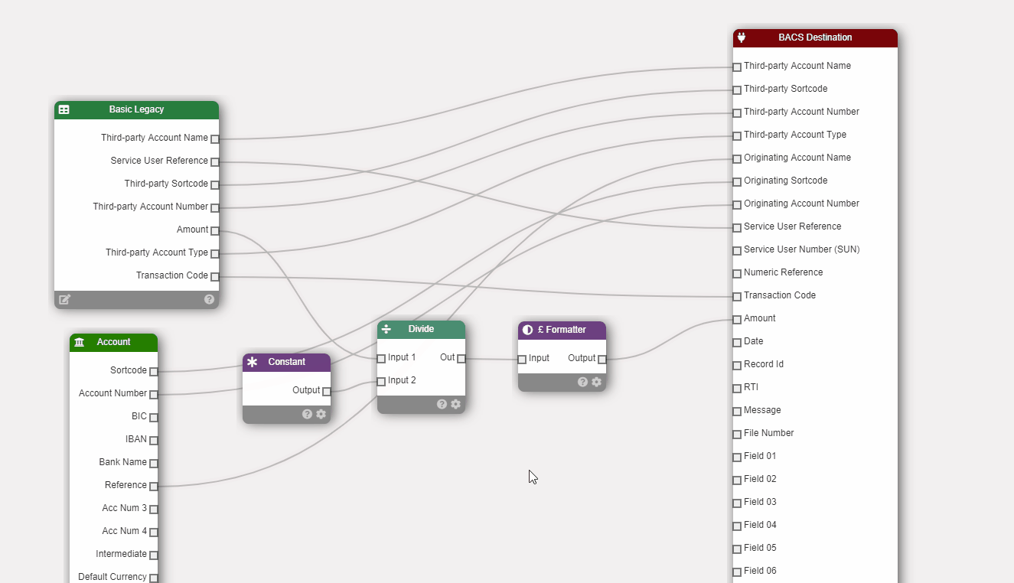Select Account Number output port

pos(154,394)
